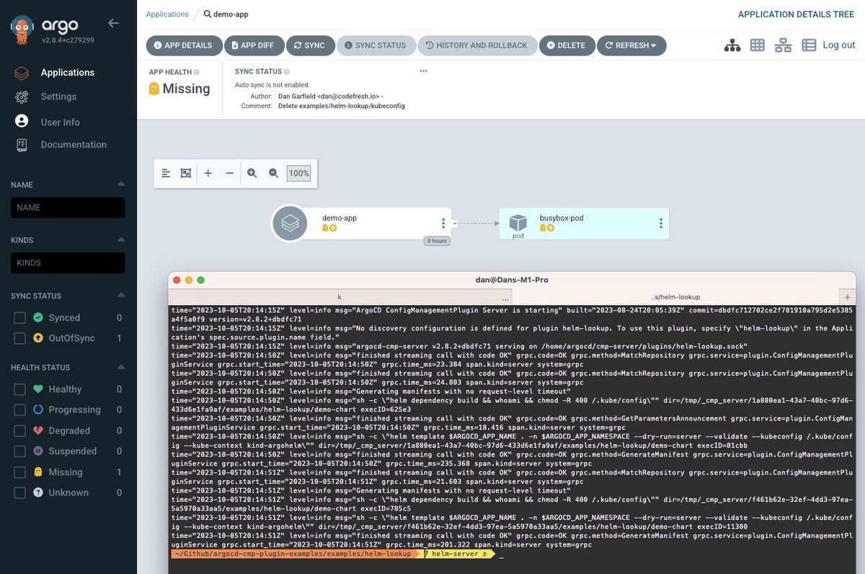Click the terminal window yellow minimize button
Image resolution: width=865 pixels, height=574 pixels.
point(189,280)
